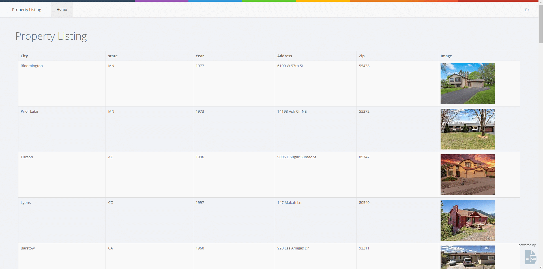Click the MN state link for Bloomington
This screenshot has width=543, height=269.
coord(111,66)
